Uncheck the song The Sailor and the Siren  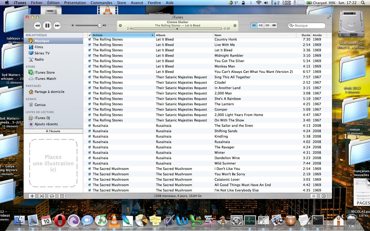click(89, 126)
